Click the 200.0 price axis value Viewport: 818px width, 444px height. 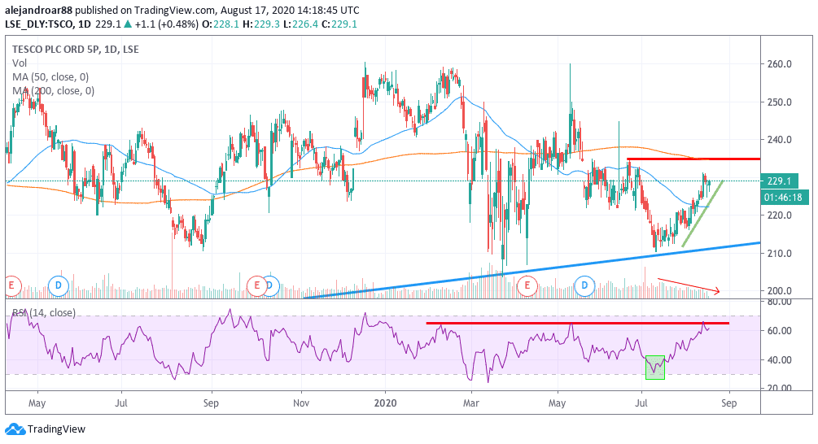coord(779,291)
